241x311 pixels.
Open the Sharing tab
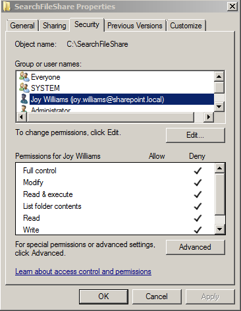coord(55,26)
